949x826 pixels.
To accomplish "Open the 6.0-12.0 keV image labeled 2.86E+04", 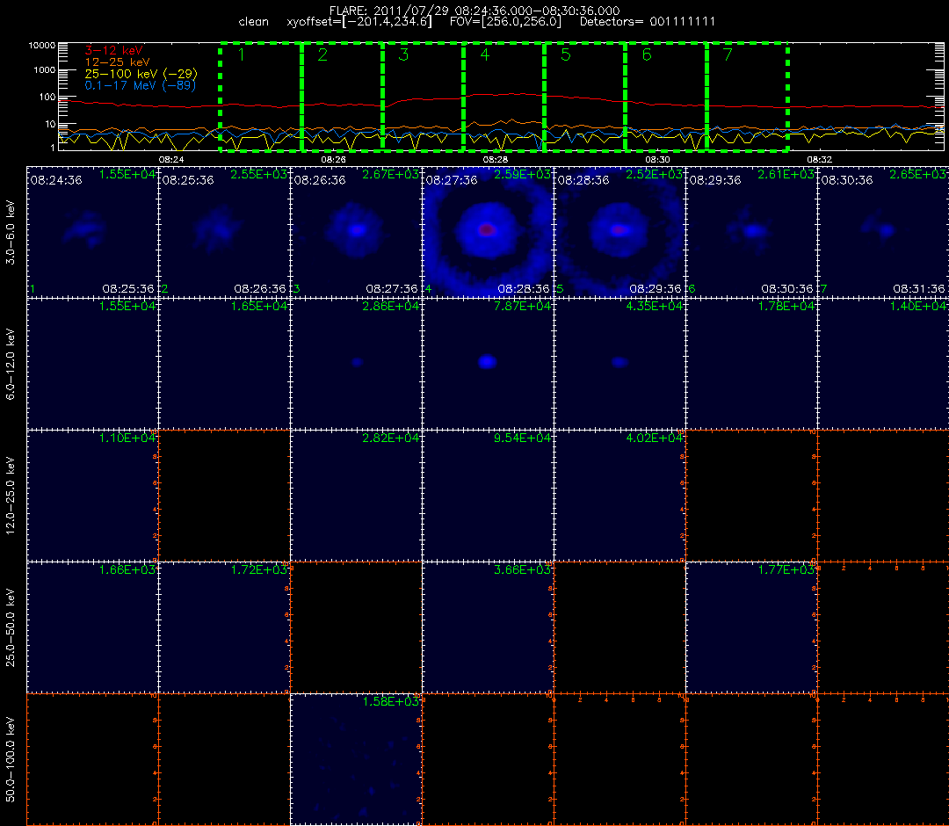I will click(x=357, y=363).
